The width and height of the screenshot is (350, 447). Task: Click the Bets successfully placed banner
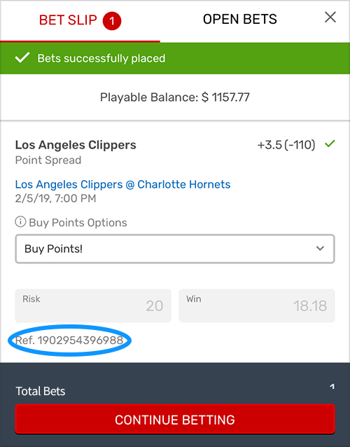point(175,58)
